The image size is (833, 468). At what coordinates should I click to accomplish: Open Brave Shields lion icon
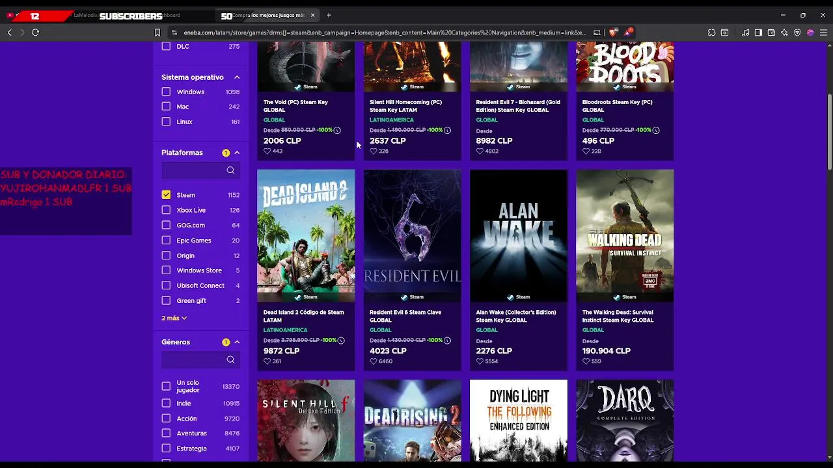click(x=612, y=32)
